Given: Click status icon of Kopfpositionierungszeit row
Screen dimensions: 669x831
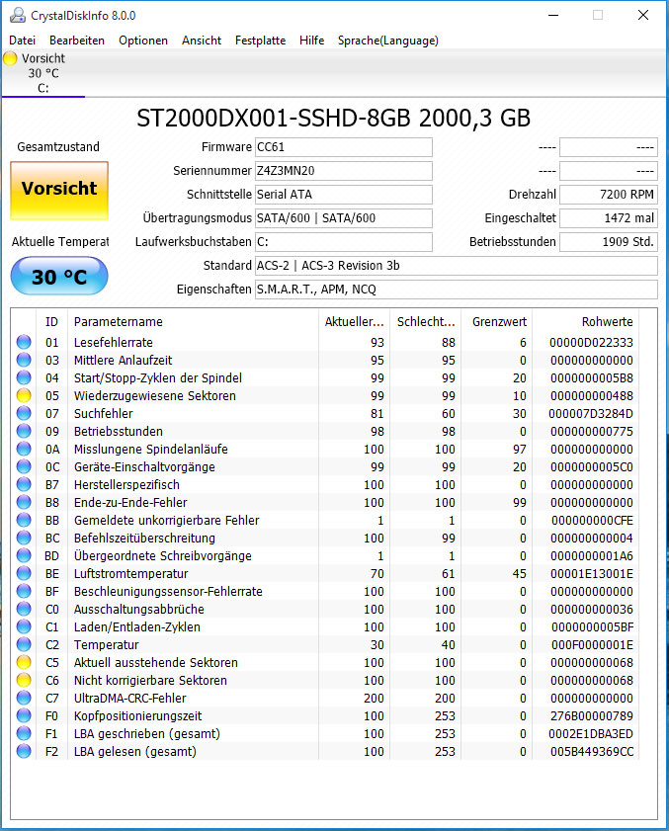Looking at the screenshot, I should (x=24, y=716).
